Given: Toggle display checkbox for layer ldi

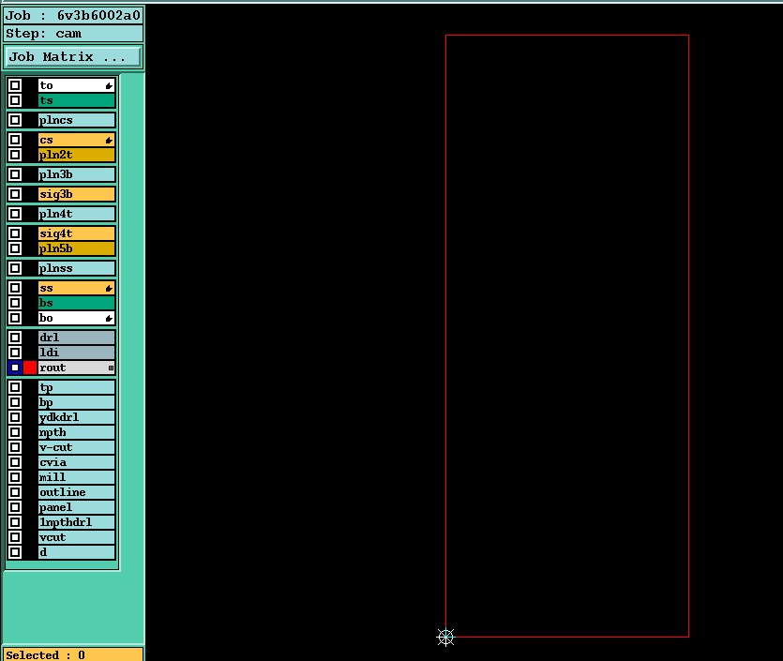Looking at the screenshot, I should [15, 353].
